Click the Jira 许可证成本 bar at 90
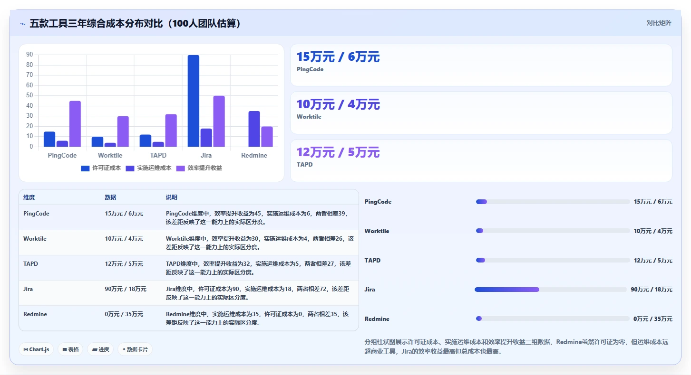 tap(193, 101)
